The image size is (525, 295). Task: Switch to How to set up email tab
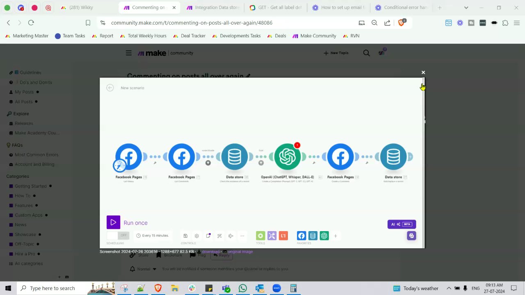coord(338,7)
